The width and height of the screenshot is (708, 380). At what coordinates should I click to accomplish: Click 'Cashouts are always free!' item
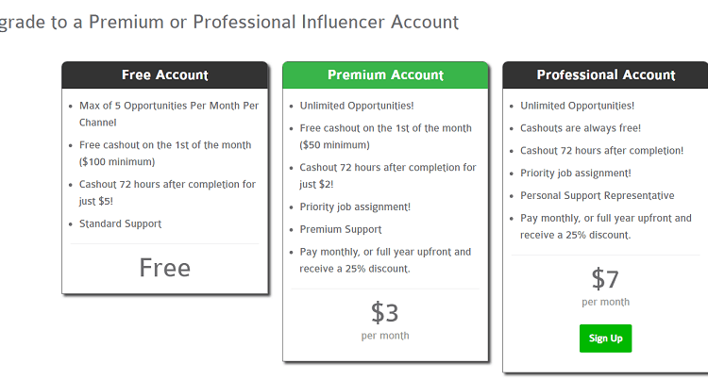click(581, 128)
